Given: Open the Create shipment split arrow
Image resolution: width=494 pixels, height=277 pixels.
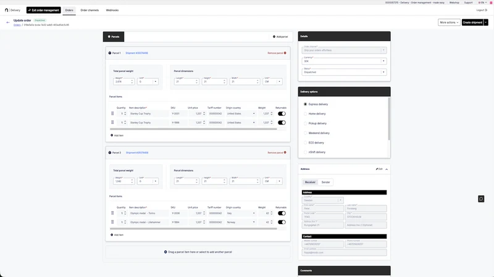Looking at the screenshot, I should 486,22.
